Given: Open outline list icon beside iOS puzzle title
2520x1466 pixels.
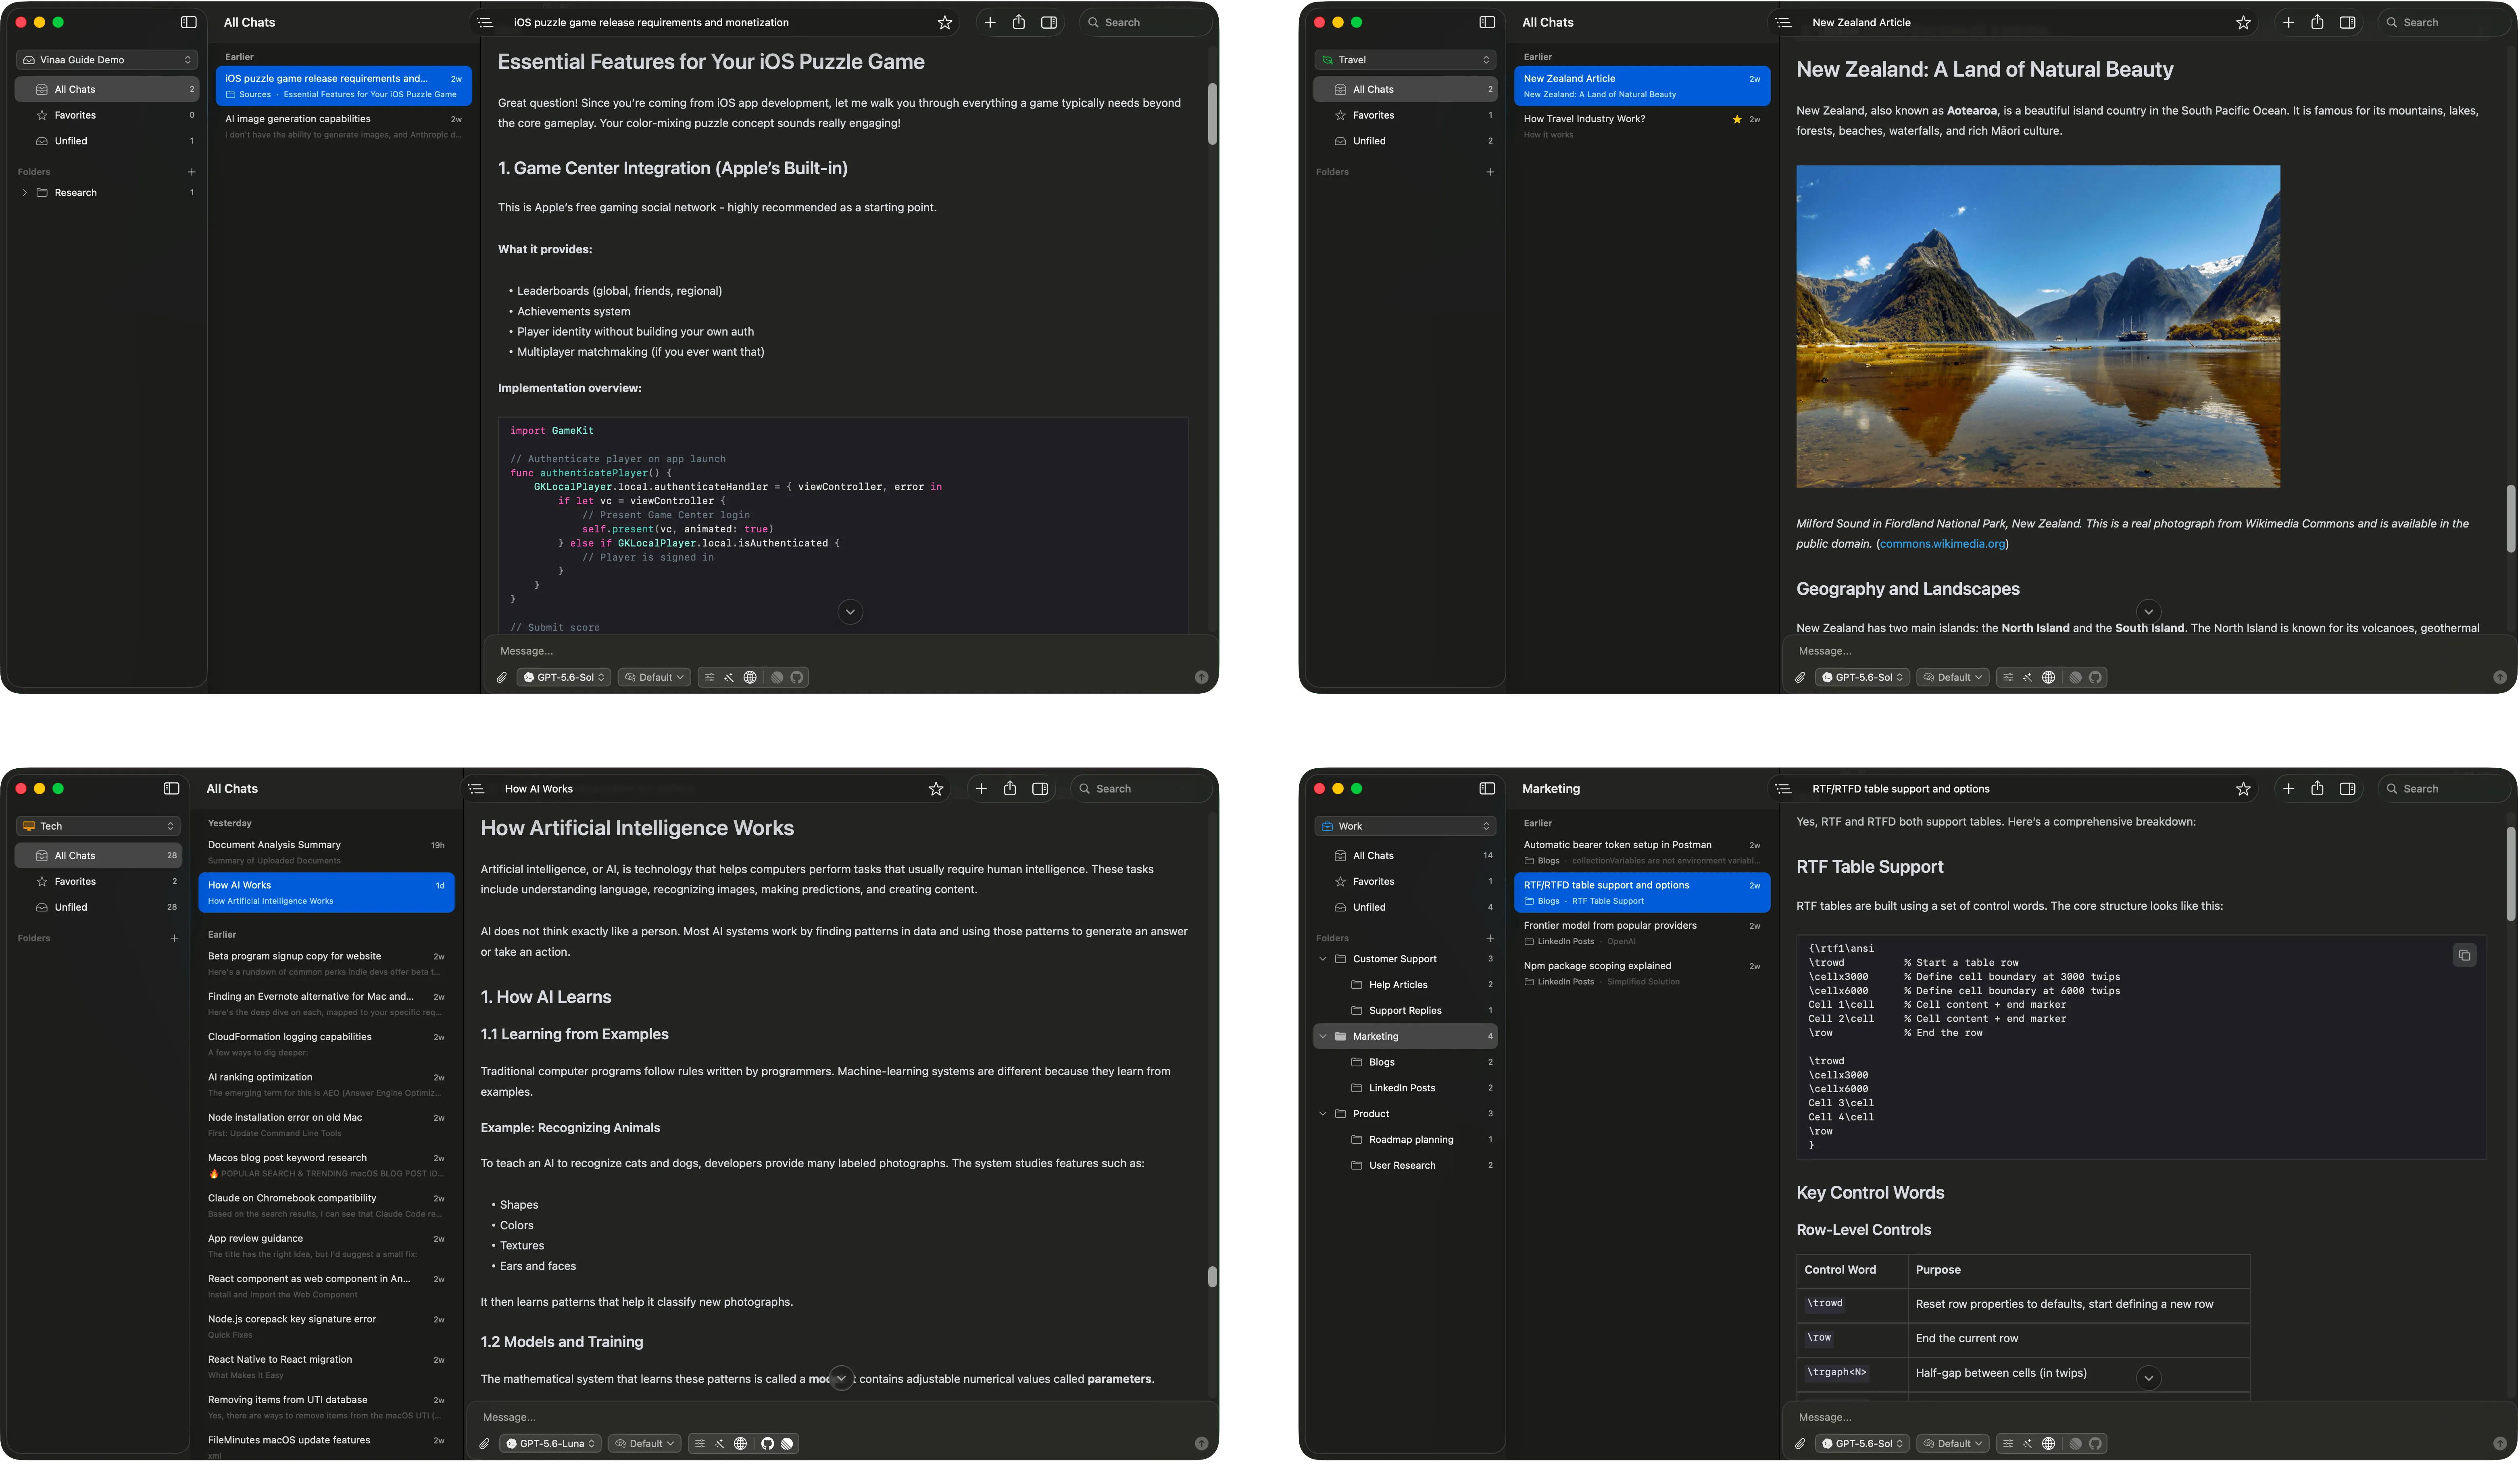Looking at the screenshot, I should click(485, 22).
